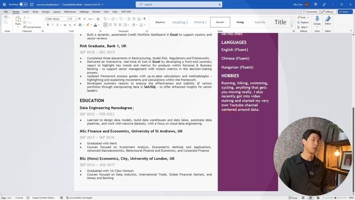Open the File menu

coord(6,12)
